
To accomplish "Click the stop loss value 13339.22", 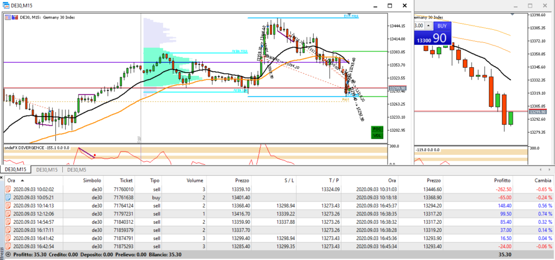I will pos(286,213).
